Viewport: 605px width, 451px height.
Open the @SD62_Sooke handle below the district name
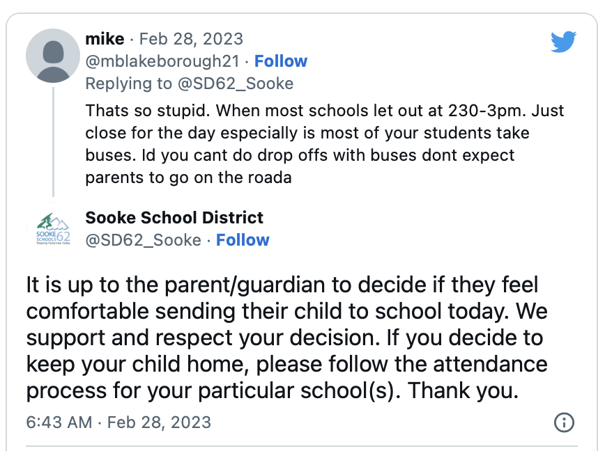tap(143, 240)
